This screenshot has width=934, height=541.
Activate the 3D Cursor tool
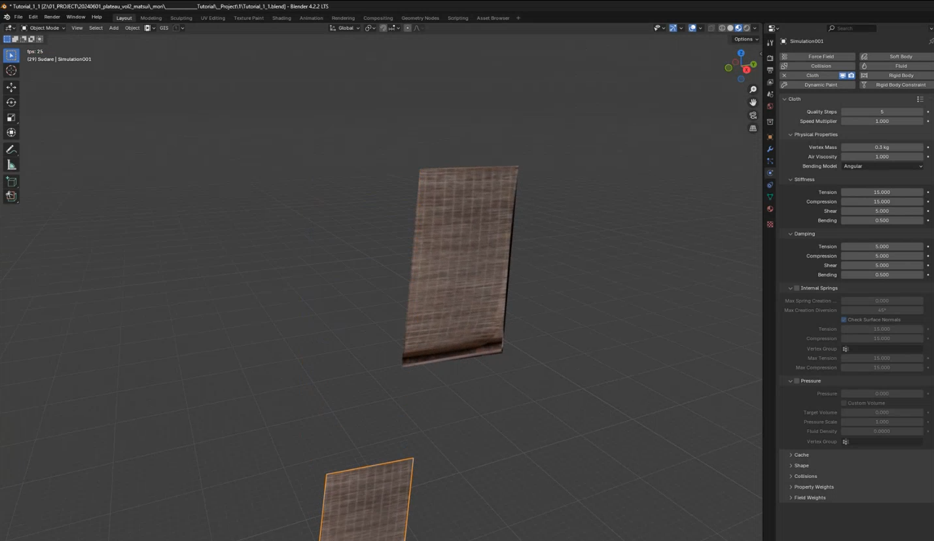click(x=11, y=71)
